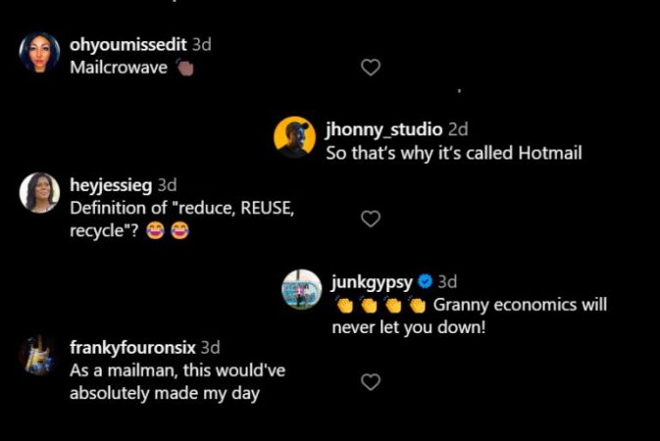The height and width of the screenshot is (441, 660).
Task: Open the frankyfouronsix username link
Action: point(133,347)
